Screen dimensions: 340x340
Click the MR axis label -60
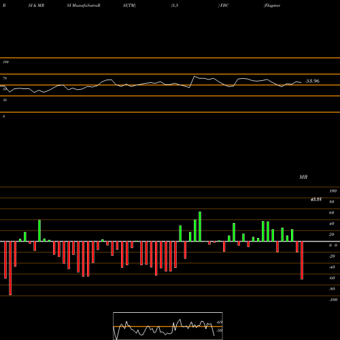[332, 278]
